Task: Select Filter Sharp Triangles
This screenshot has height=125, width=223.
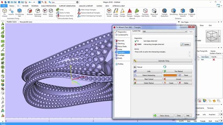Action: coord(87,10)
